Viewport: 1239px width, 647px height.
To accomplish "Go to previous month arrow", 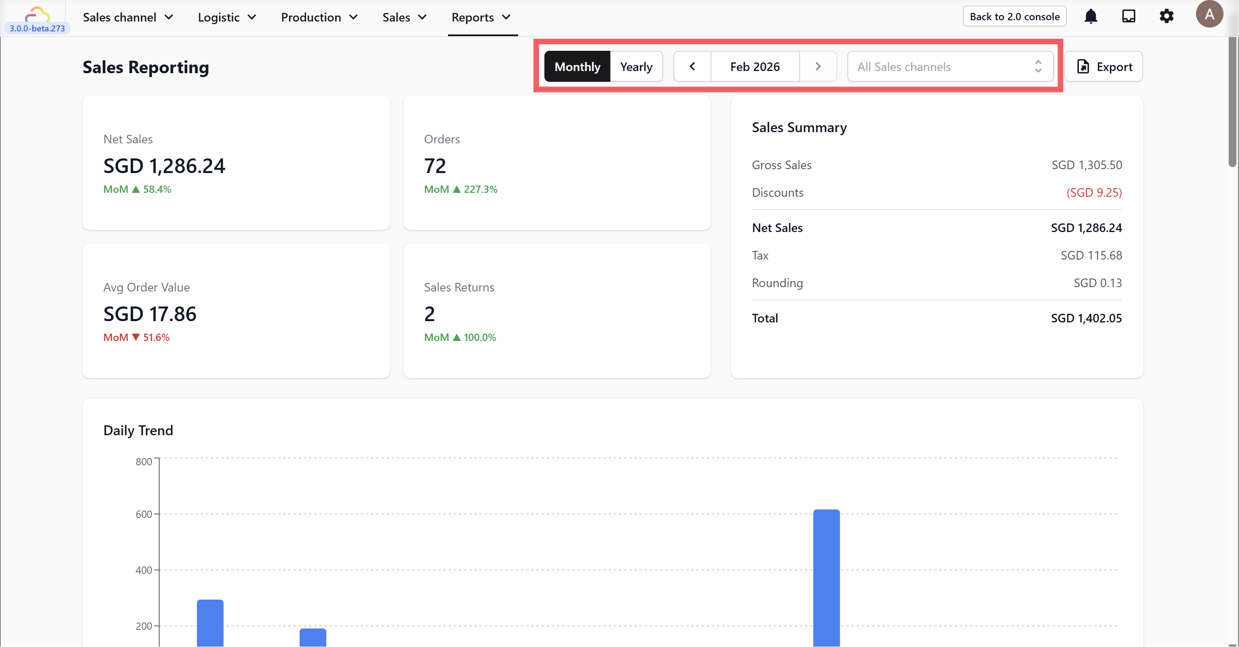I will click(x=692, y=66).
